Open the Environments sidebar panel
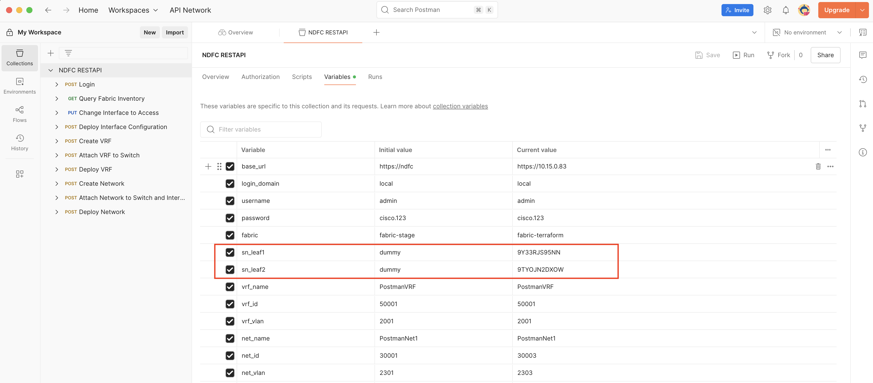 click(20, 86)
